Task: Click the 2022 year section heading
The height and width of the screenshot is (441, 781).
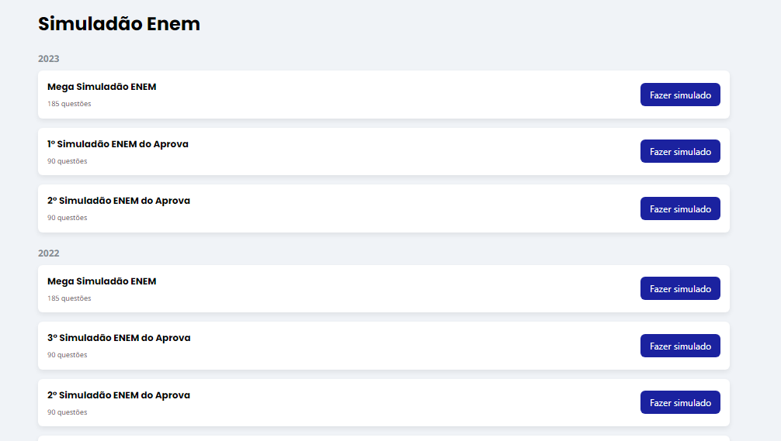Action: pos(48,253)
